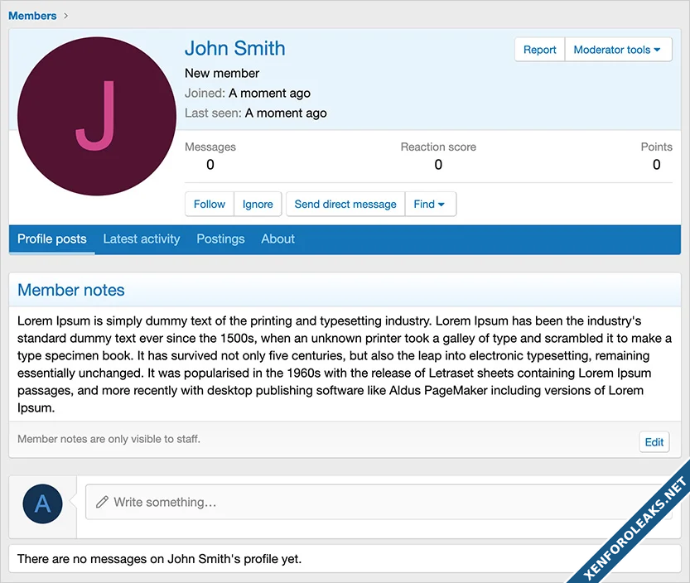Click the Write something text field
The width and height of the screenshot is (690, 583).
[373, 502]
